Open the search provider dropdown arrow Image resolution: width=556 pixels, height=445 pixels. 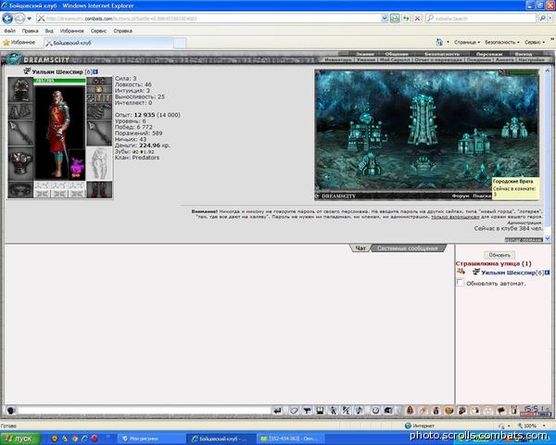coord(550,19)
